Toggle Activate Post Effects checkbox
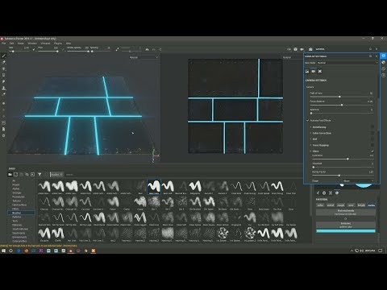The width and height of the screenshot is (387, 290). pos(308,121)
